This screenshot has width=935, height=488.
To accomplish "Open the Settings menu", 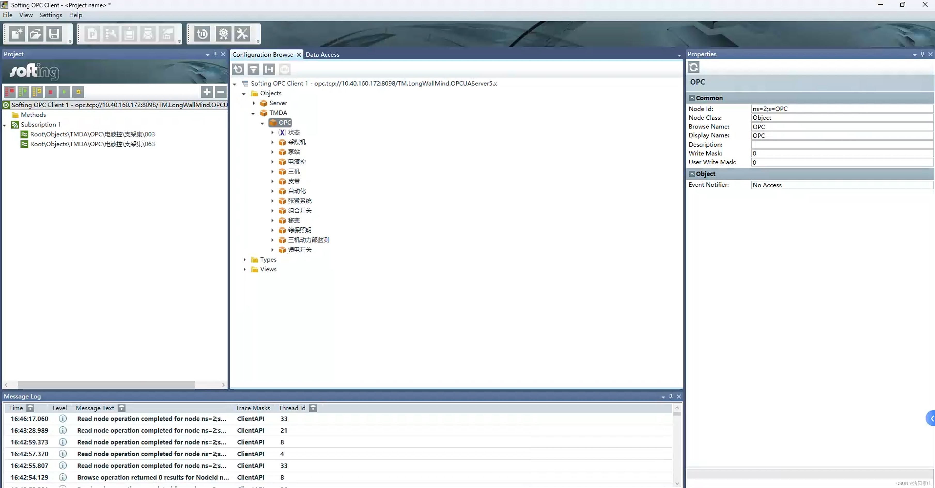I will (x=51, y=15).
